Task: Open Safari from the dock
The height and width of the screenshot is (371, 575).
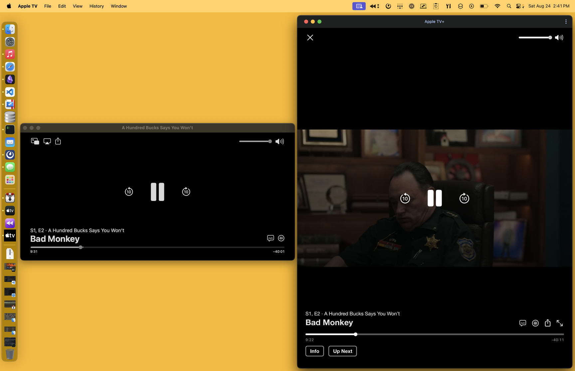Action: [10, 67]
